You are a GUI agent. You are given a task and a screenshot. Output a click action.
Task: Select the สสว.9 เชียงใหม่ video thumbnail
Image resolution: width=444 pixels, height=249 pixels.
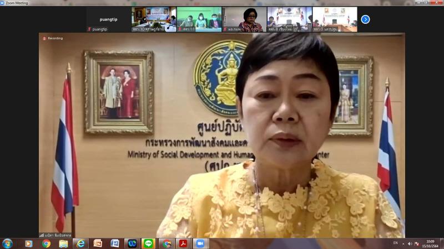click(x=289, y=19)
